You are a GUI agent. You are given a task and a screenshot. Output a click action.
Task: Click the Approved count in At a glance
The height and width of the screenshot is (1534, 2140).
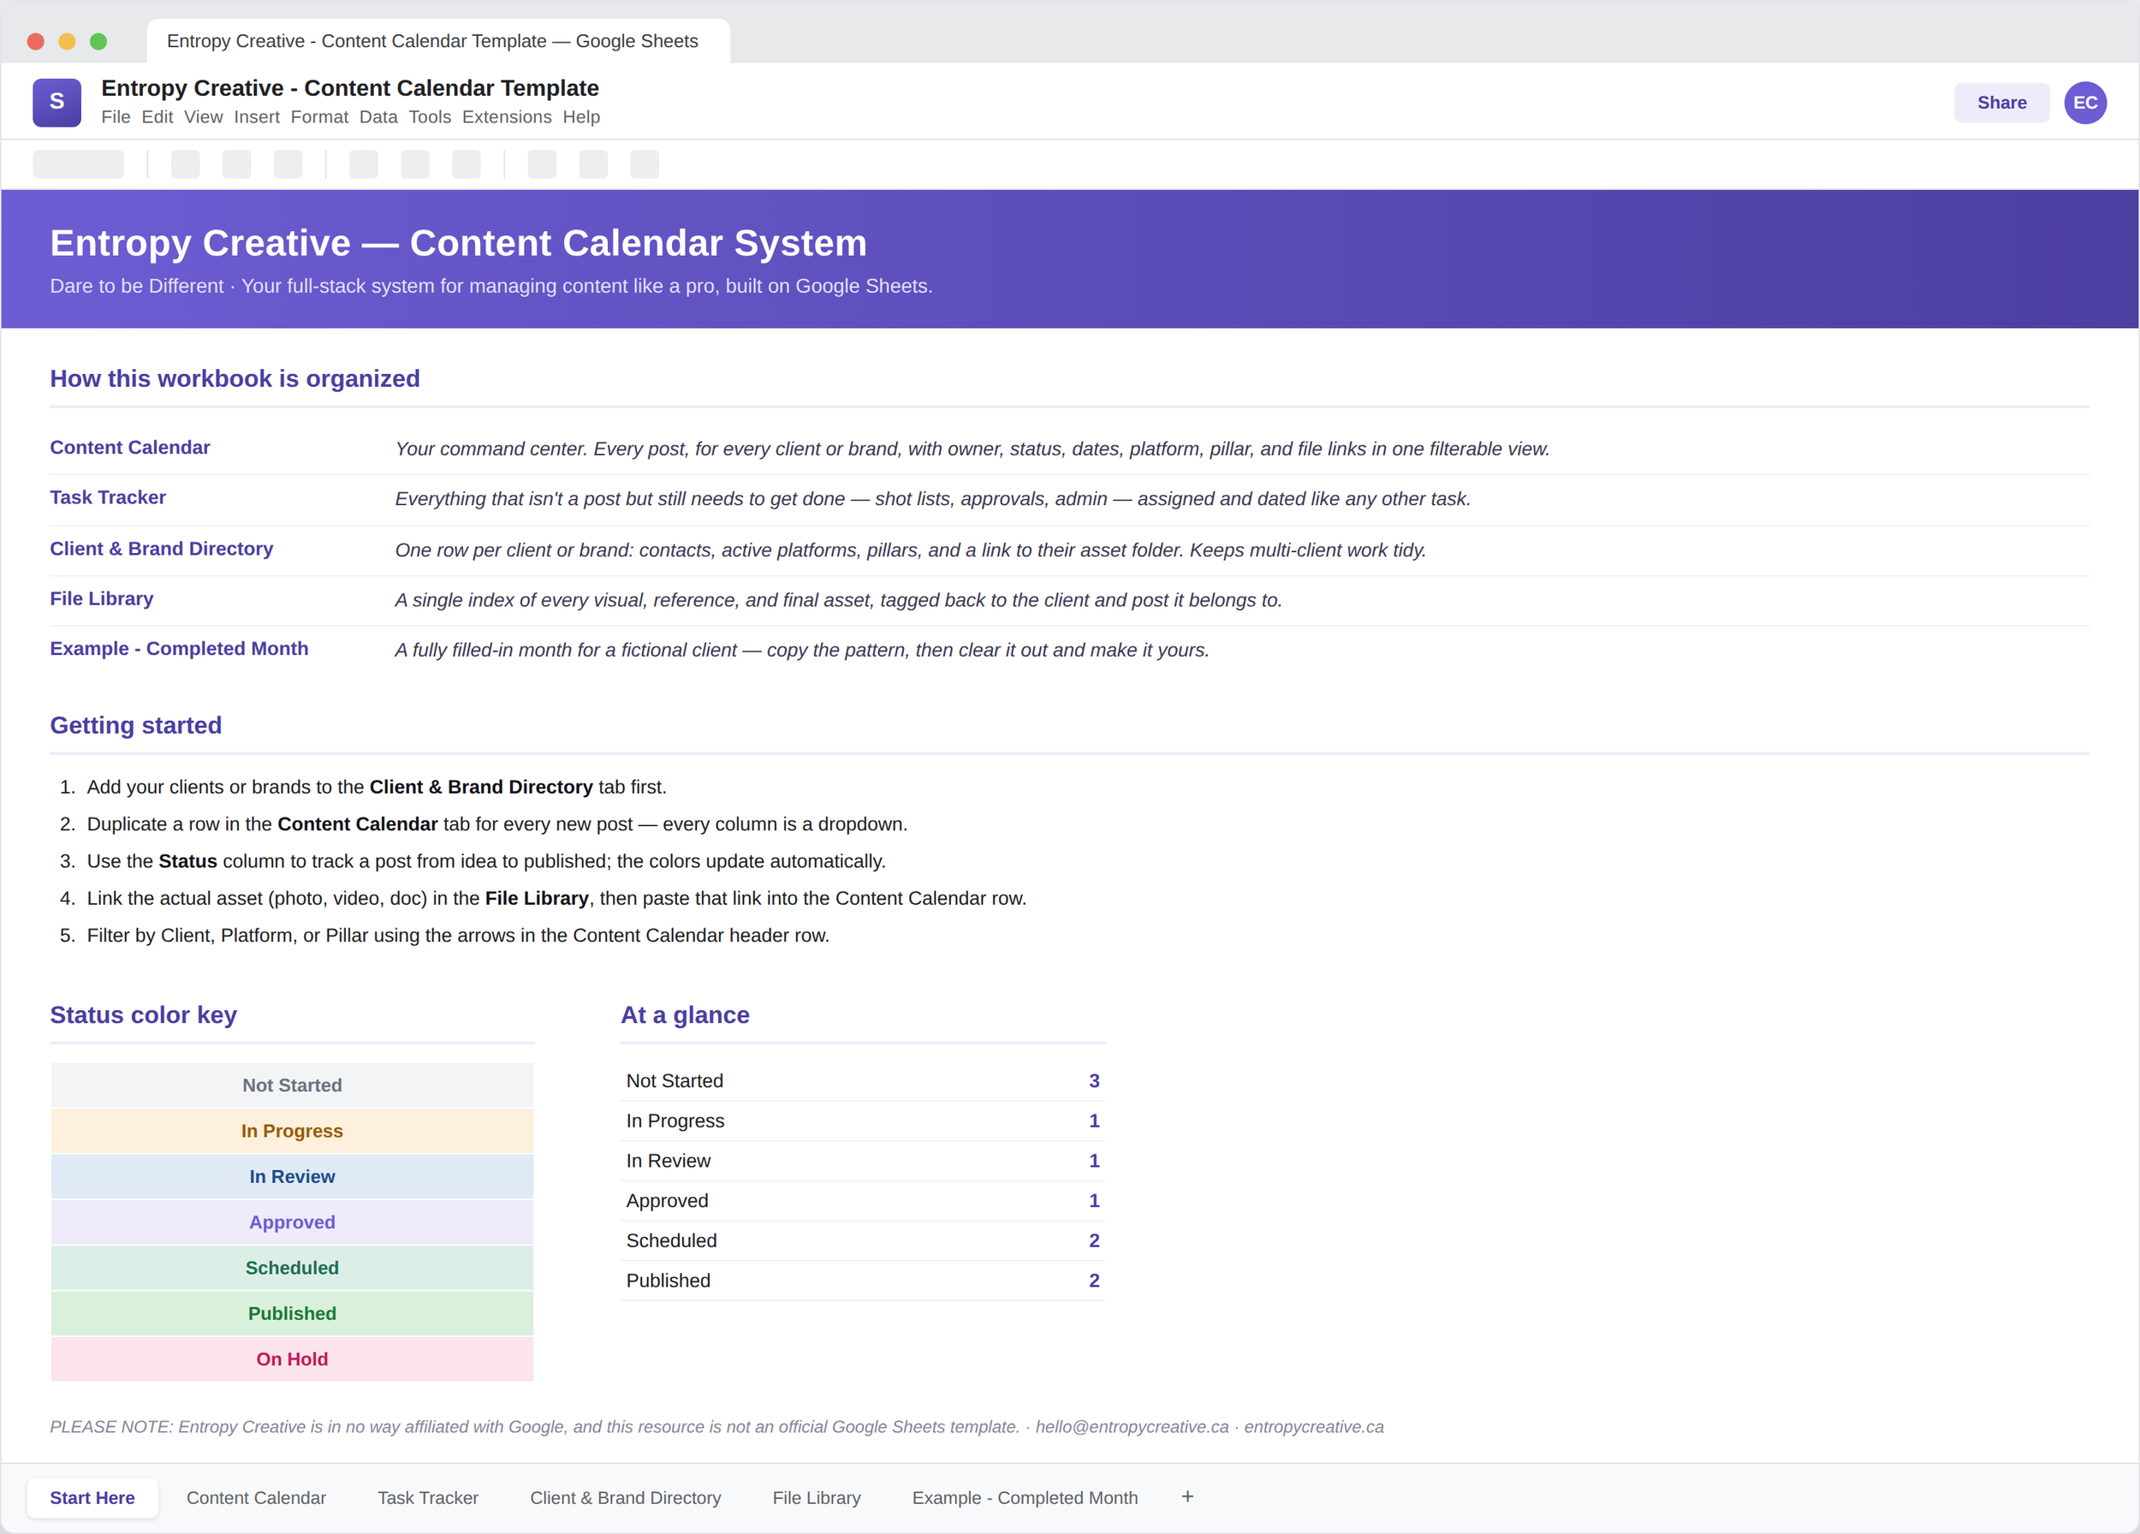pyautogui.click(x=1095, y=1201)
